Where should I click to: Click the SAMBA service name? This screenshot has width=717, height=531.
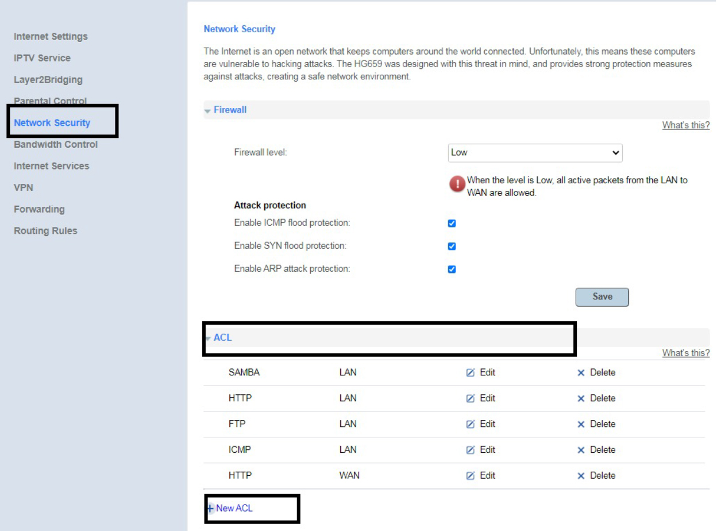pos(244,373)
